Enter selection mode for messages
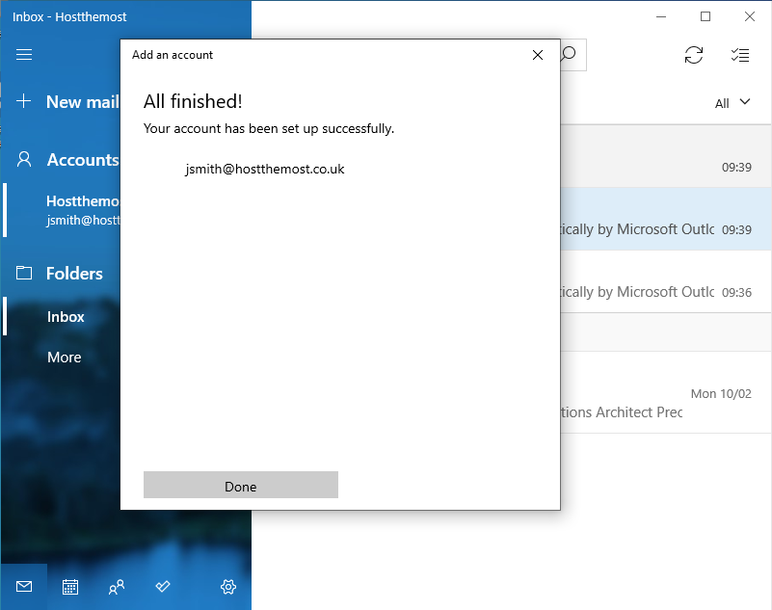772x610 pixels. click(x=740, y=55)
